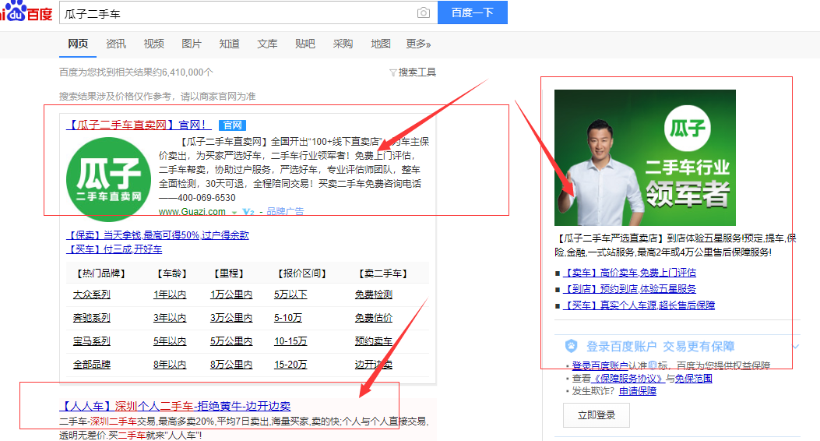Open the 【人人车】深圳个人二手车 result link
The image size is (820, 441).
coord(175,406)
